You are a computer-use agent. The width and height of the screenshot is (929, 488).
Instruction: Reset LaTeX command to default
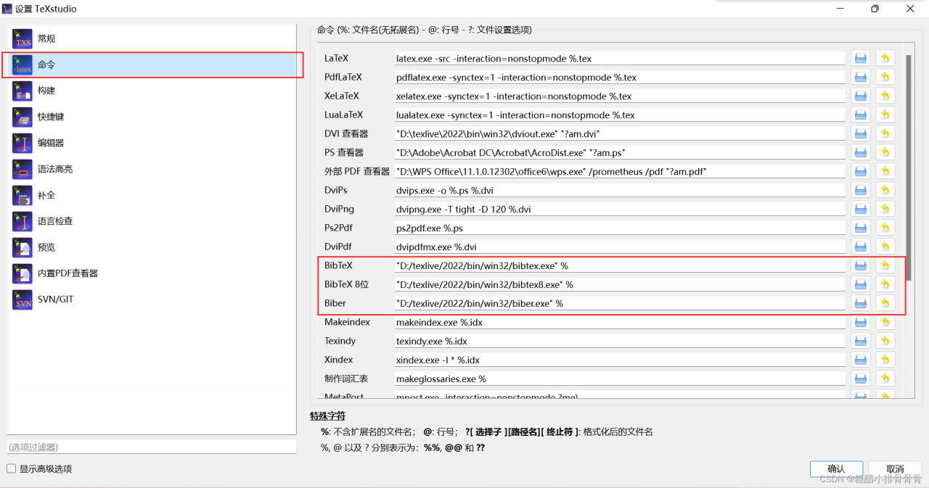click(x=885, y=58)
